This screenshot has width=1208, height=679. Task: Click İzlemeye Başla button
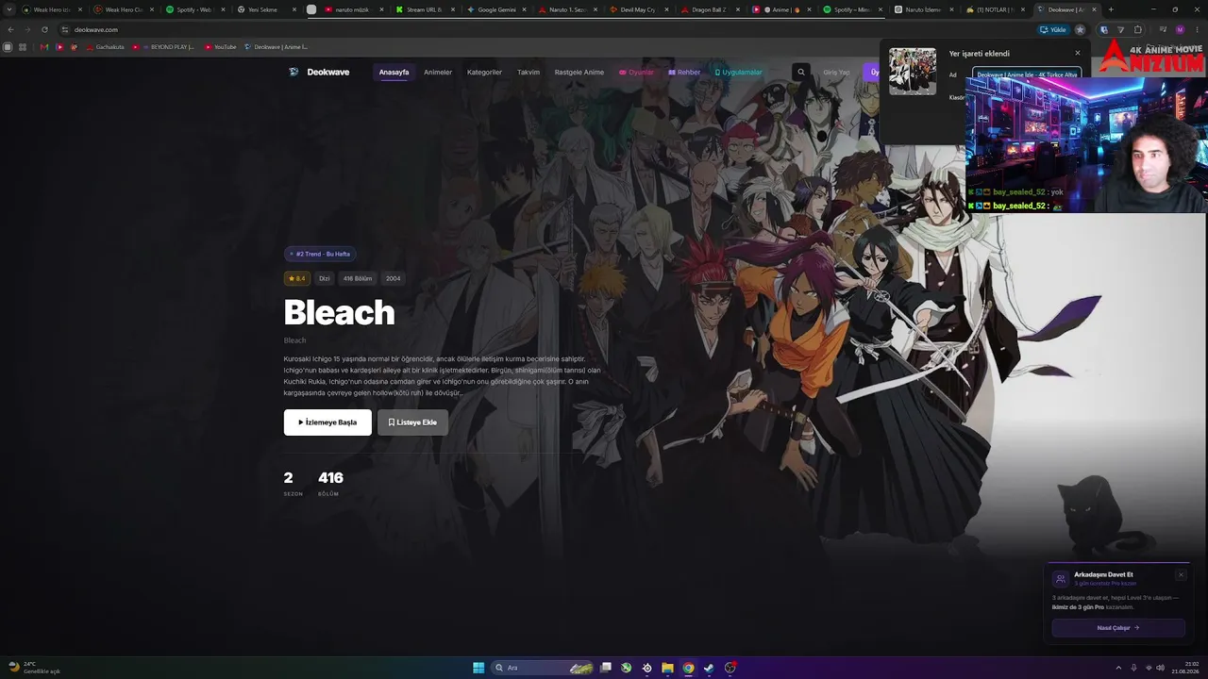tap(327, 422)
